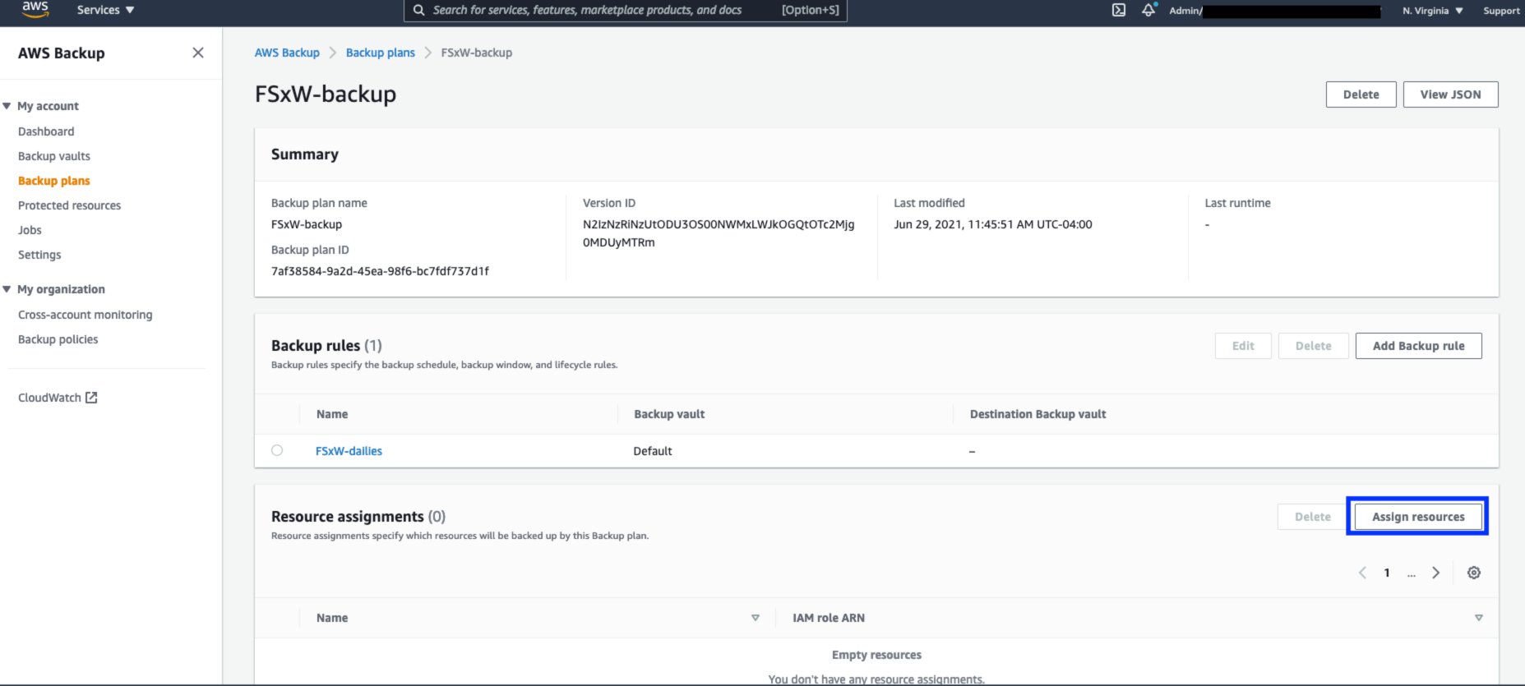Click the FSxW-backup page heading
1525x686 pixels.
[x=326, y=94]
